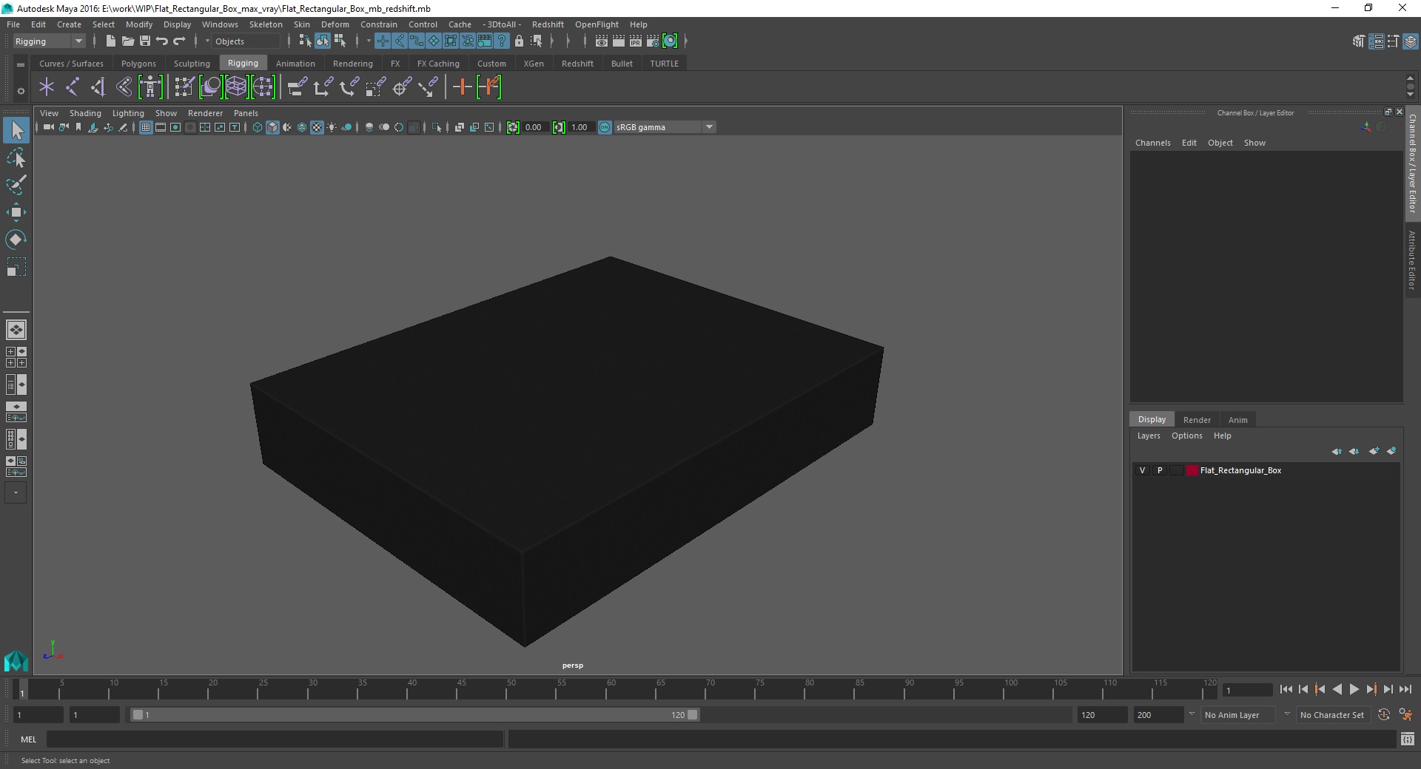Toggle playback P of Flat_Rectangular_Box layer

(x=1160, y=470)
